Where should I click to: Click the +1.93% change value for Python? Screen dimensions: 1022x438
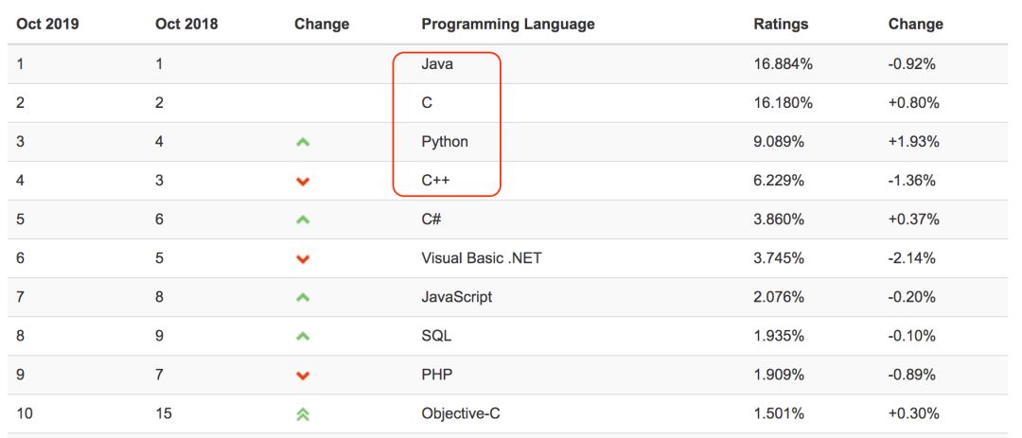(x=913, y=142)
